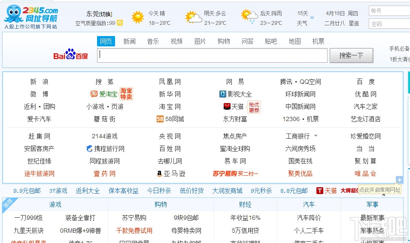Select the 新闻 search tab
The image size is (410, 243).
tap(129, 41)
